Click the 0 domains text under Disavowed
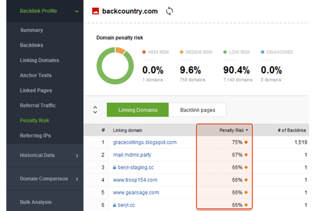 [x=271, y=80]
